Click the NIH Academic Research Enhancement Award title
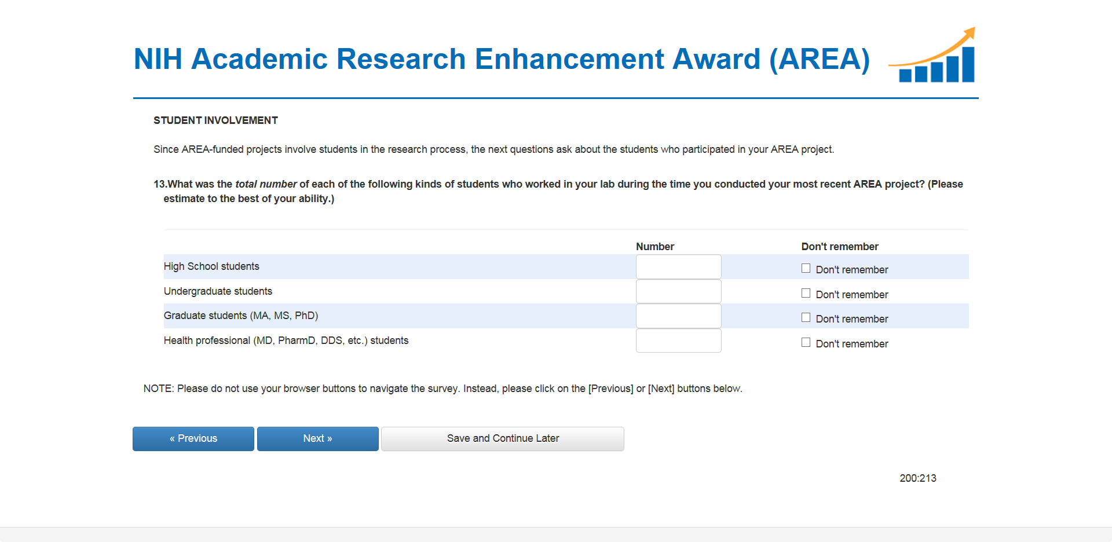Image resolution: width=1112 pixels, height=542 pixels. (x=502, y=59)
